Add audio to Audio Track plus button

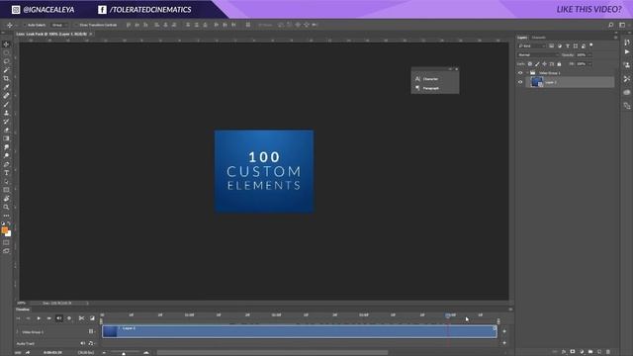[x=504, y=343]
